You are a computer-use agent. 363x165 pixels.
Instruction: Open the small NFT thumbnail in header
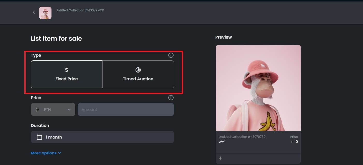pyautogui.click(x=45, y=13)
